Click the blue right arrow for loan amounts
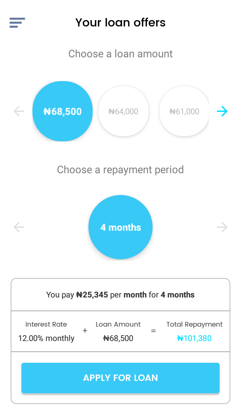 pyautogui.click(x=222, y=111)
